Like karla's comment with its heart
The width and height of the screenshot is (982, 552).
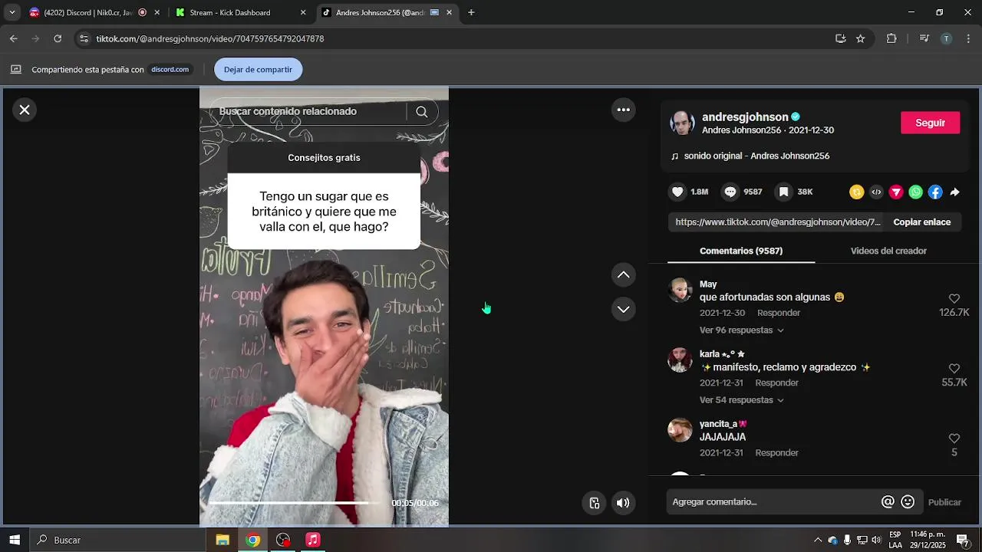[954, 369]
